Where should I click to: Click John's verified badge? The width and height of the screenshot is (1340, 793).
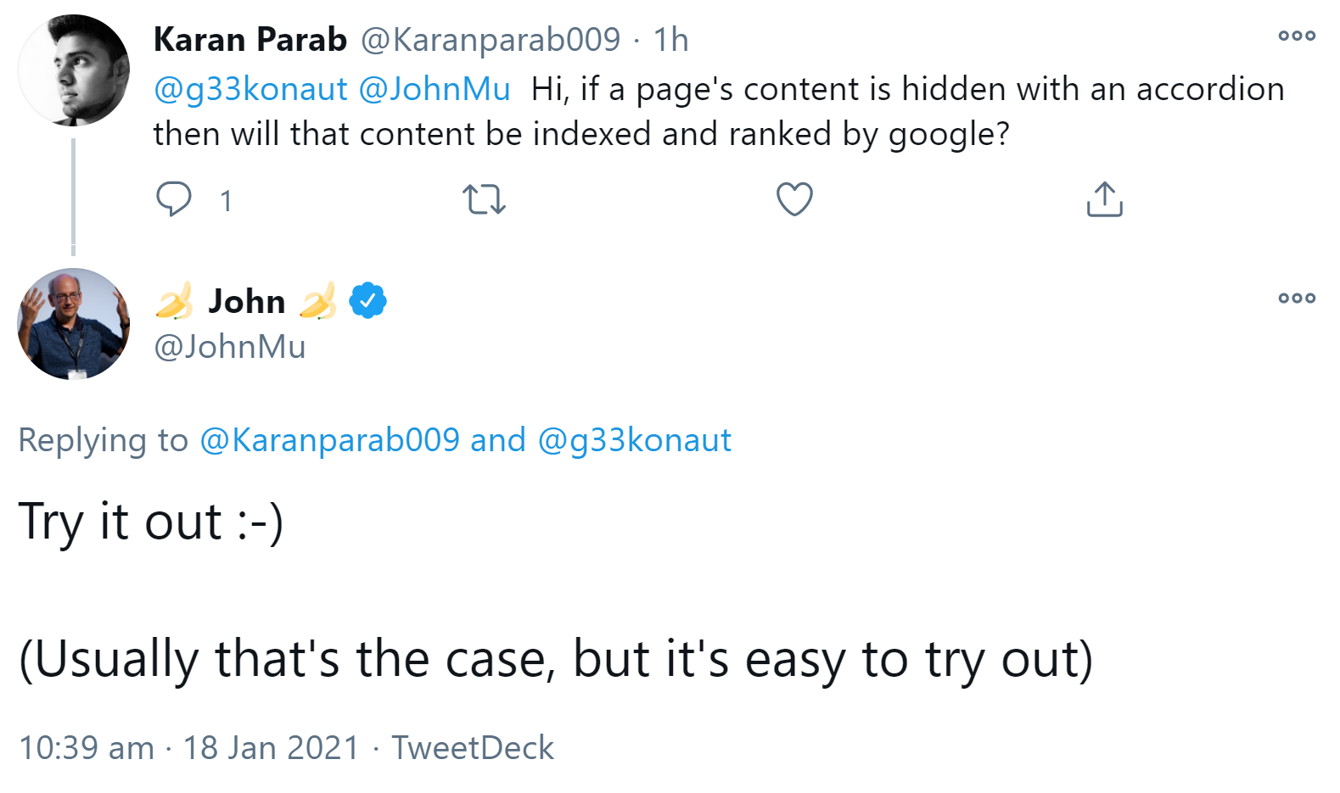pyautogui.click(x=368, y=299)
